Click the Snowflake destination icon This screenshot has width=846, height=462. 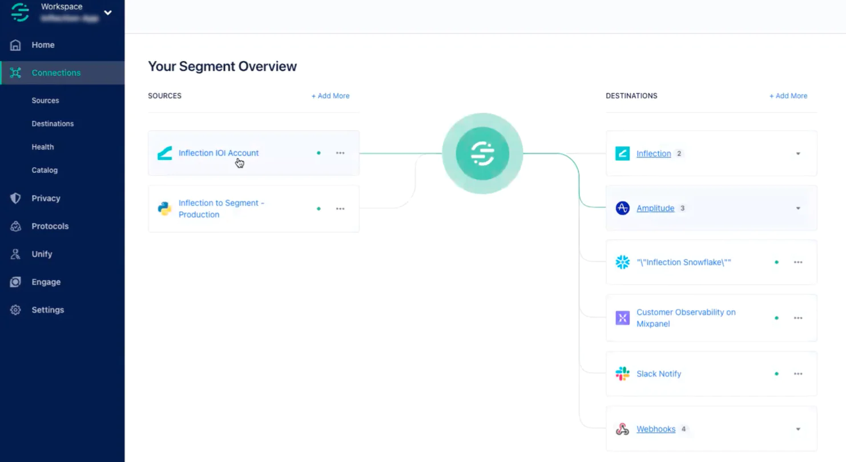[622, 262]
